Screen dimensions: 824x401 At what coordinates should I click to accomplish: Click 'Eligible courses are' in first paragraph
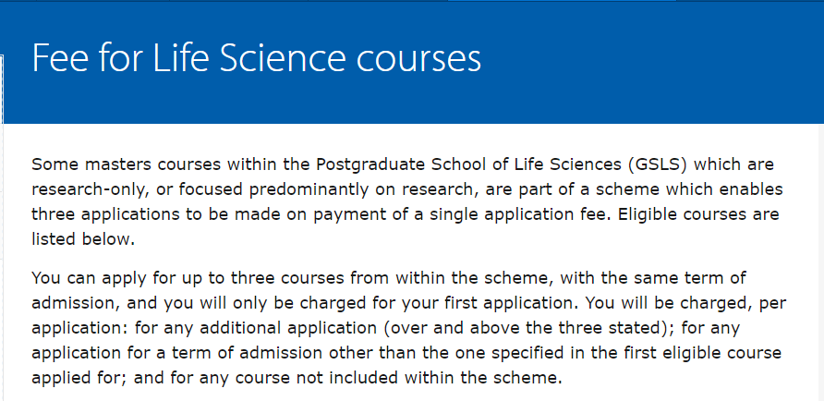pyautogui.click(x=698, y=214)
